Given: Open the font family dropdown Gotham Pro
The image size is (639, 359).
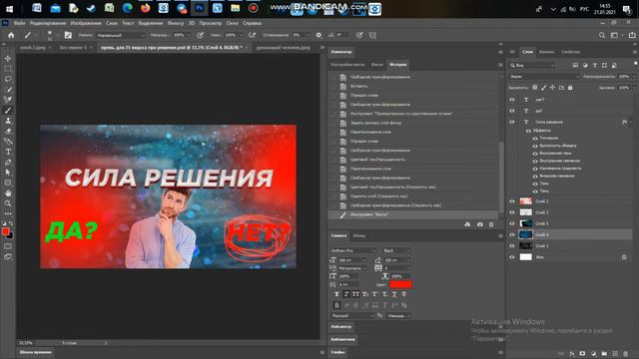Looking at the screenshot, I should point(352,250).
